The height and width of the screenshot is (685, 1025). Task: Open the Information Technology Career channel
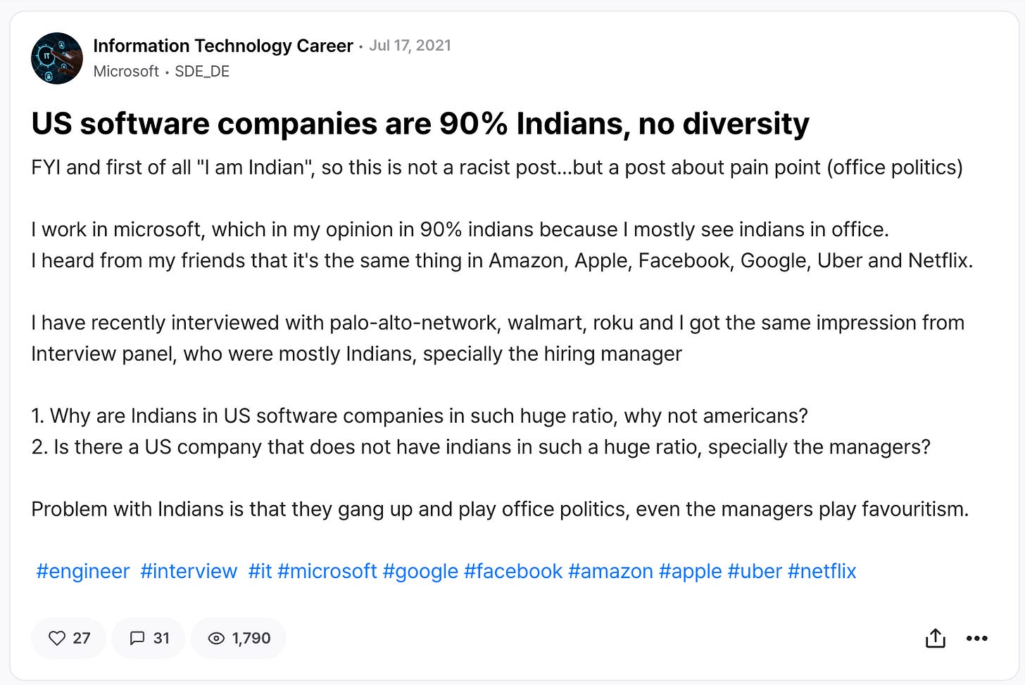click(222, 46)
